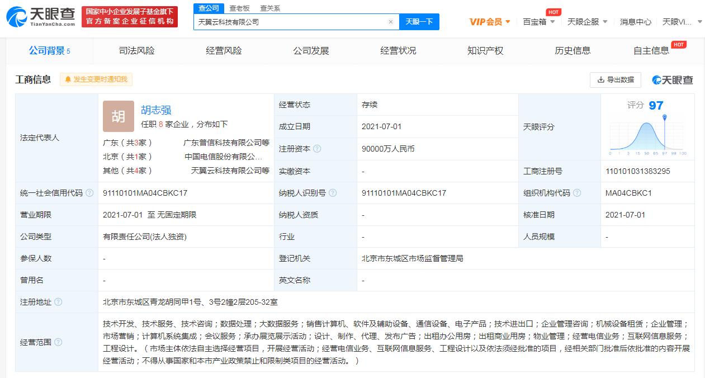Image resolution: width=705 pixels, height=378 pixels.
Task: Click the 导出数据 export button
Action: (x=616, y=80)
